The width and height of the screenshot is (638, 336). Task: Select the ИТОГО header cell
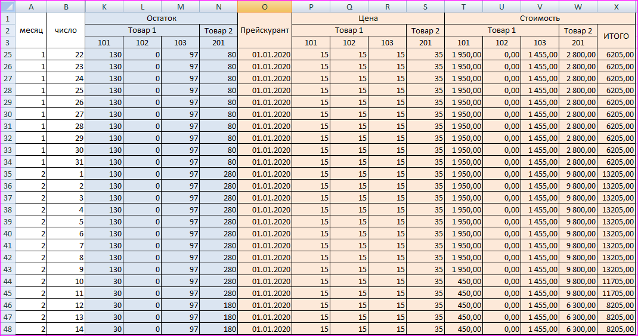point(616,36)
